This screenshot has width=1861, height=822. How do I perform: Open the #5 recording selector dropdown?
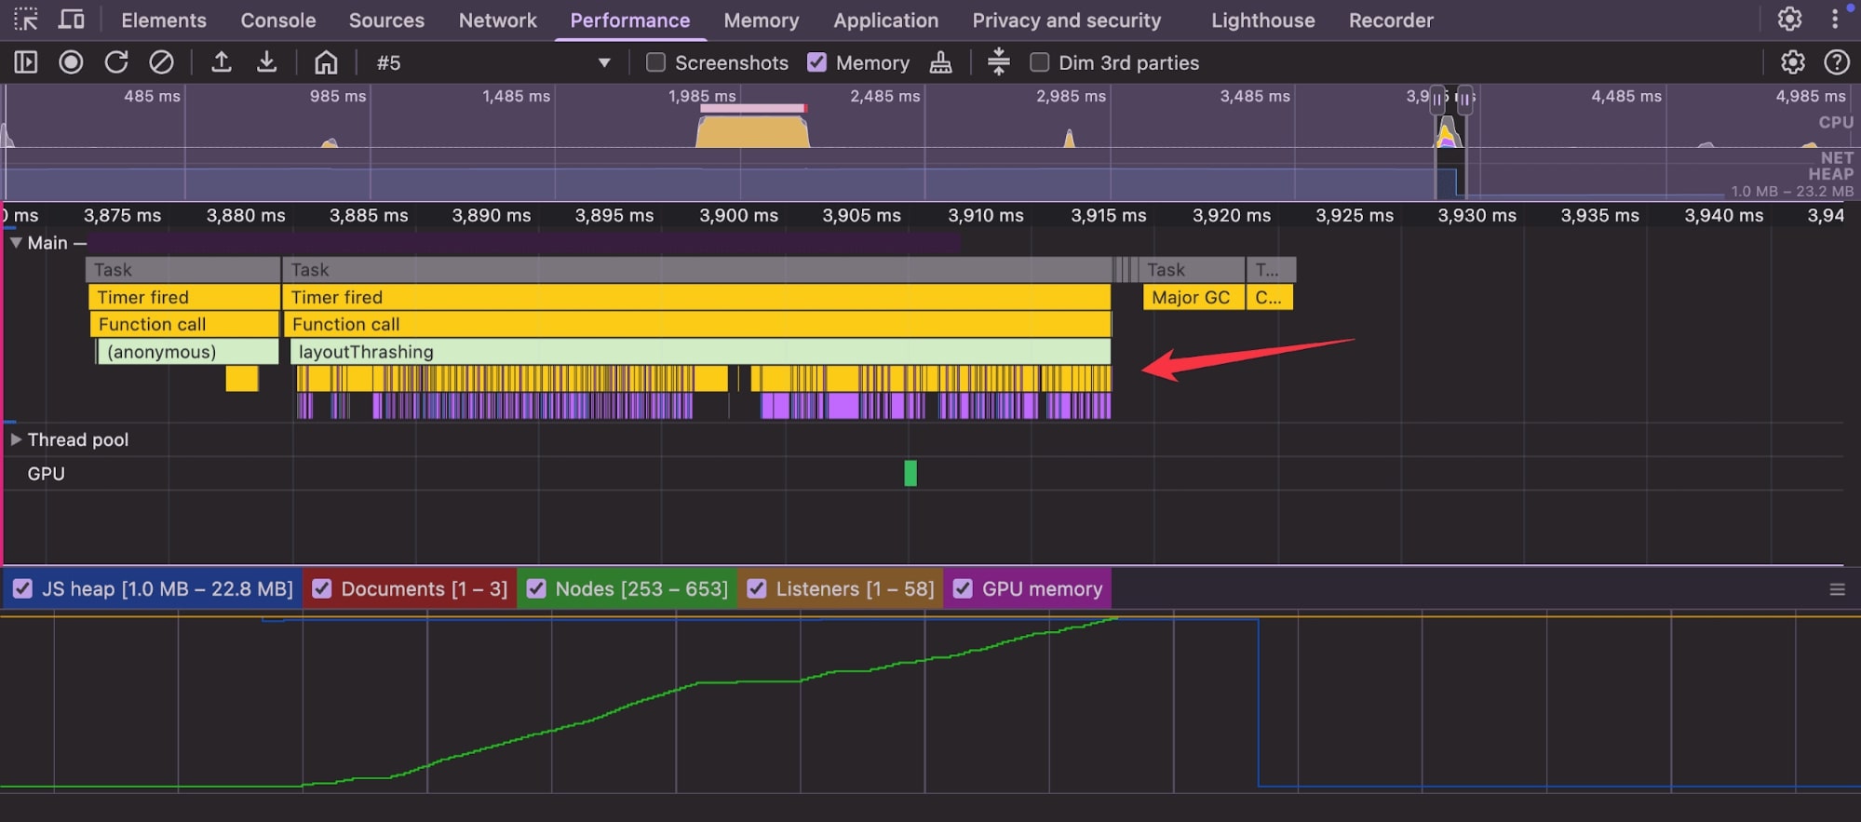click(604, 62)
